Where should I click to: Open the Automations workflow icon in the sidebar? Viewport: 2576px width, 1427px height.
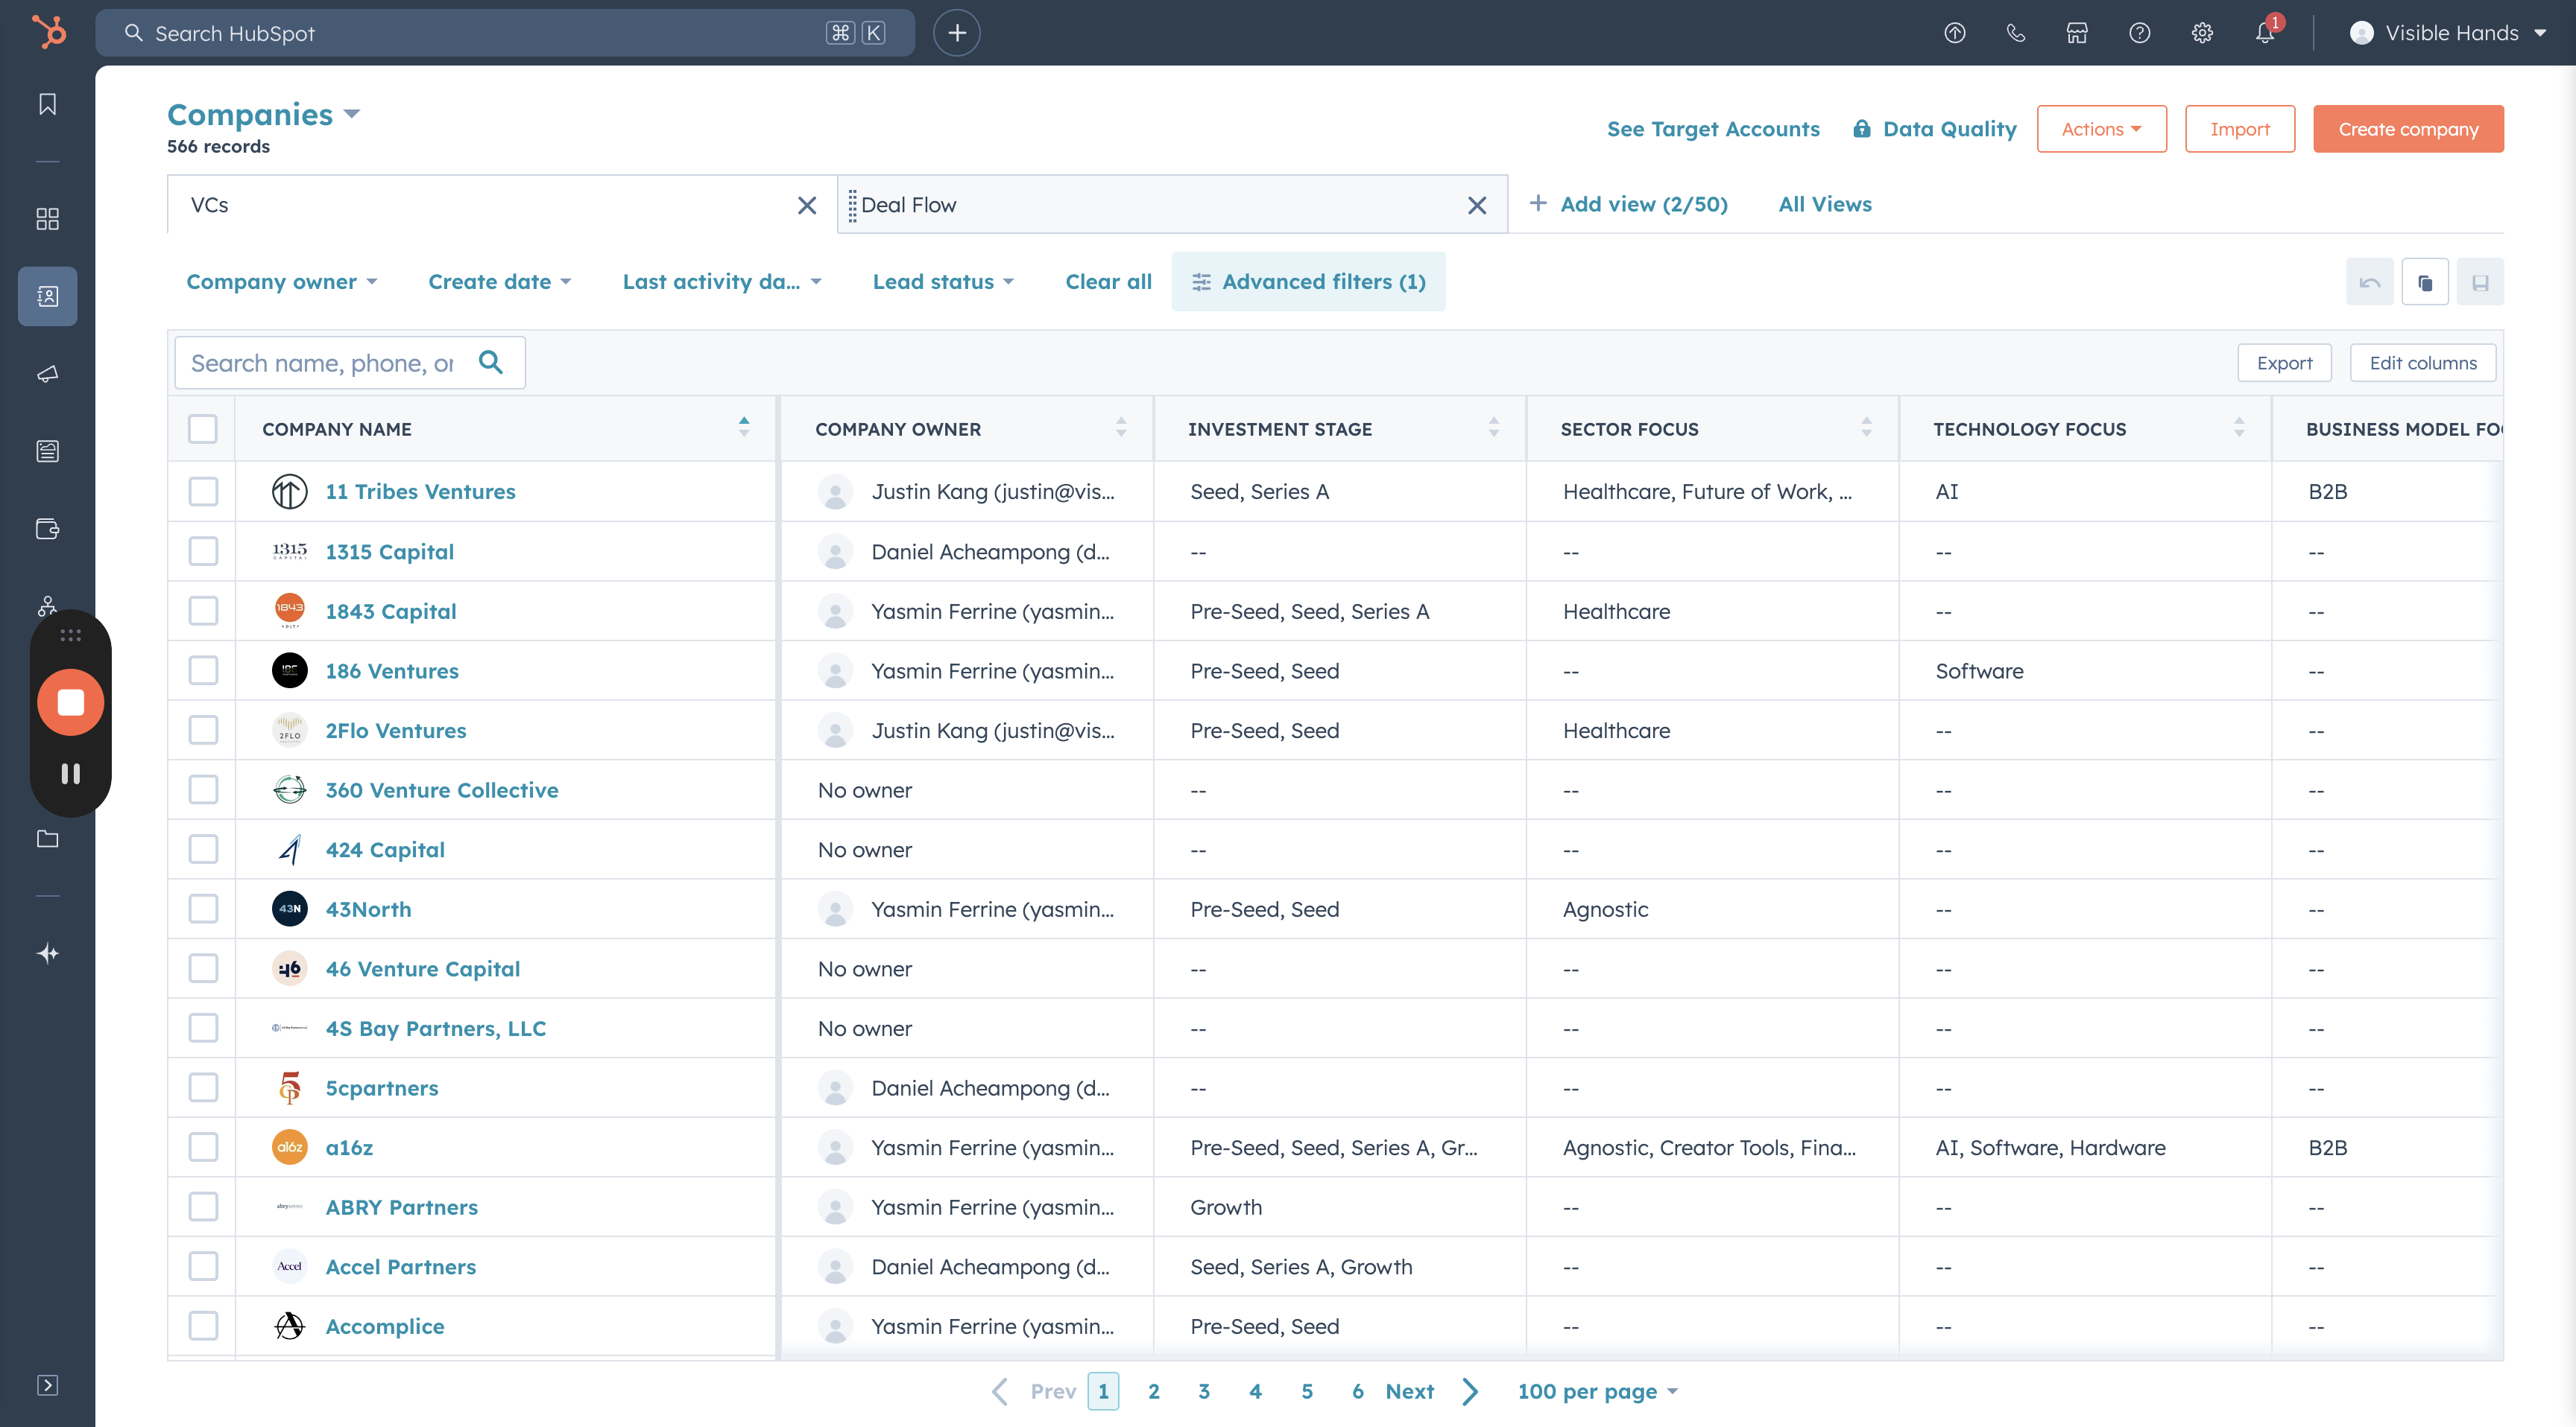coord(47,605)
